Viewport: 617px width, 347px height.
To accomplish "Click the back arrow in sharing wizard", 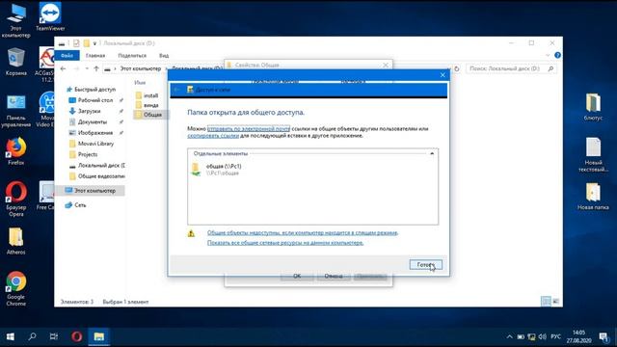I will (176, 90).
